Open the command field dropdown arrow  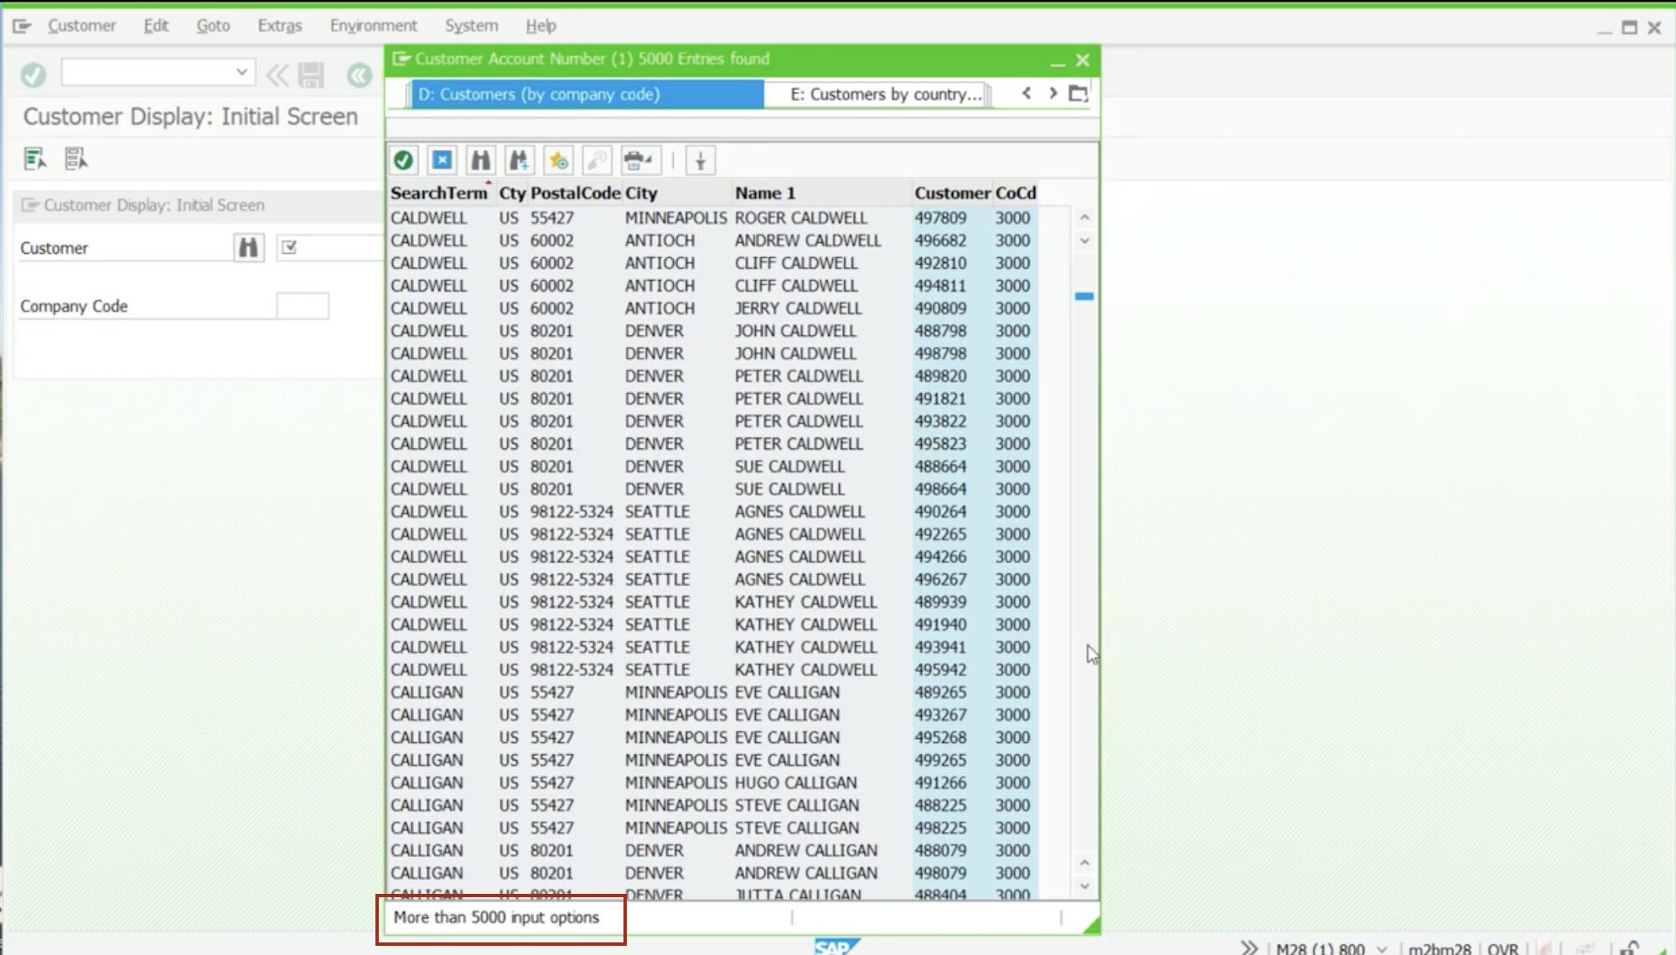(241, 72)
